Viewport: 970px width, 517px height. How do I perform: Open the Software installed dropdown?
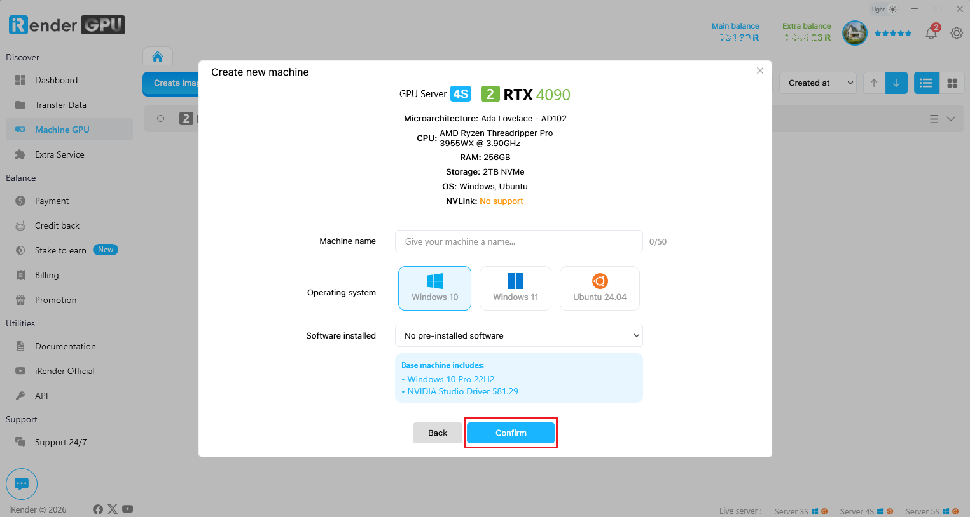click(x=519, y=336)
